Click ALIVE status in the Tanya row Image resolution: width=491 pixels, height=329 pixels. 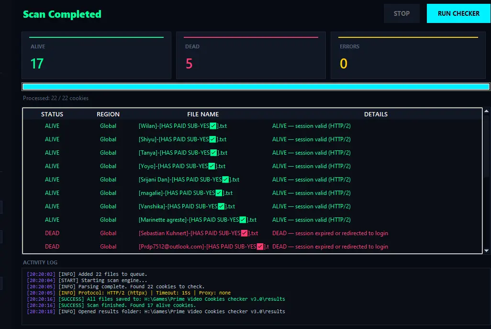click(x=52, y=153)
